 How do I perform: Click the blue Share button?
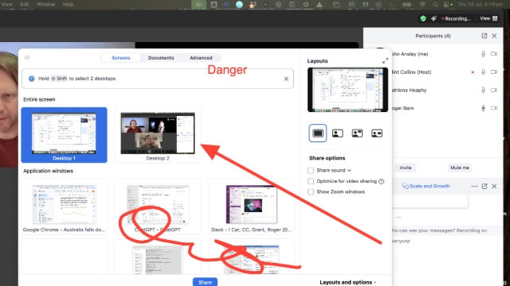click(206, 282)
